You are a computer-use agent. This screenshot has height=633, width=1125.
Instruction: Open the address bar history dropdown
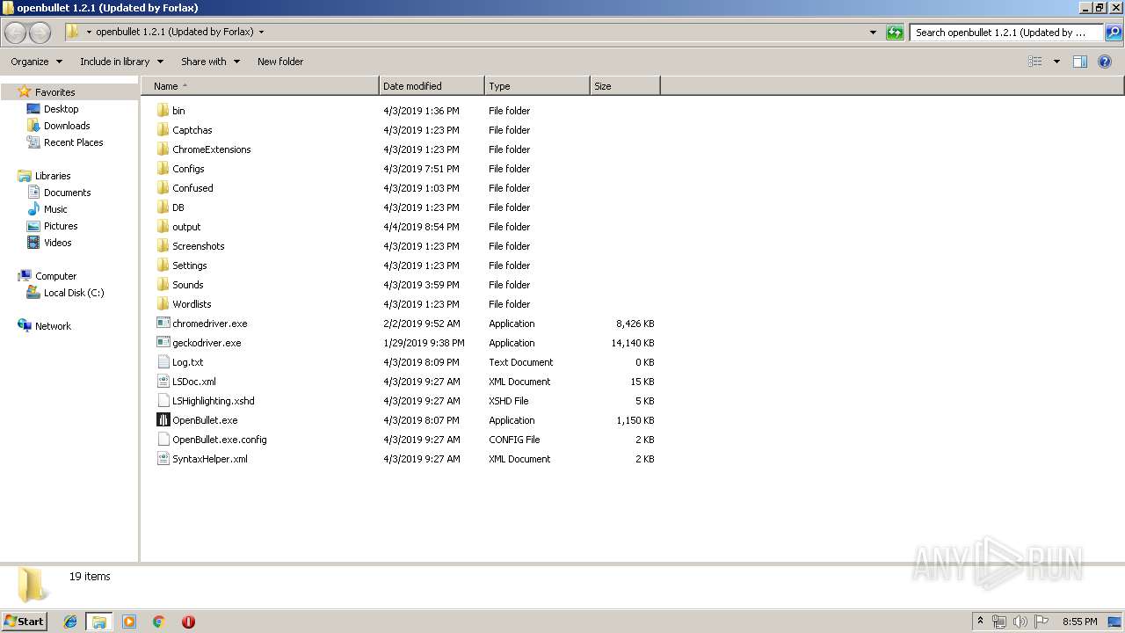point(873,33)
